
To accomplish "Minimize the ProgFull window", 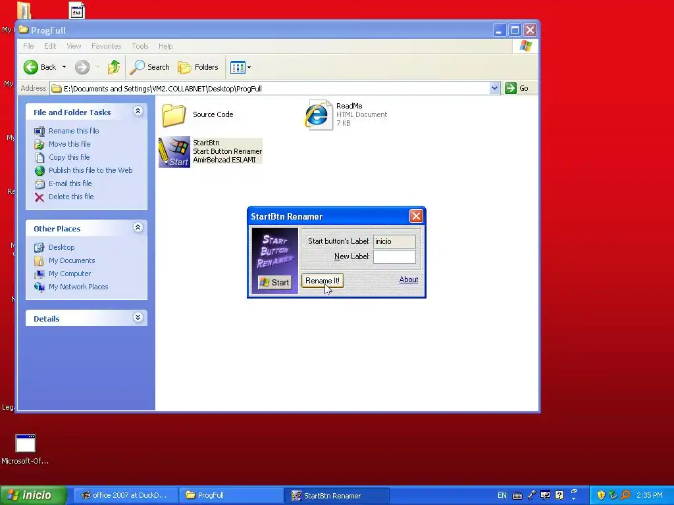I will click(x=499, y=30).
